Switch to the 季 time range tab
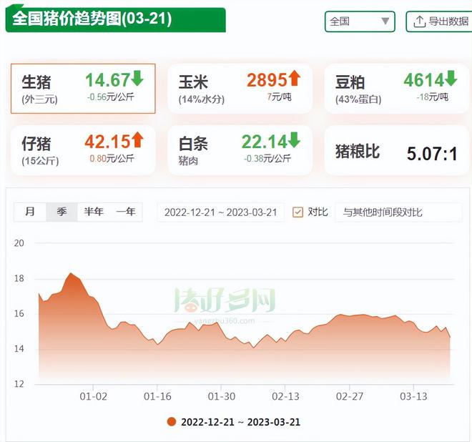The image size is (472, 442). point(62,212)
